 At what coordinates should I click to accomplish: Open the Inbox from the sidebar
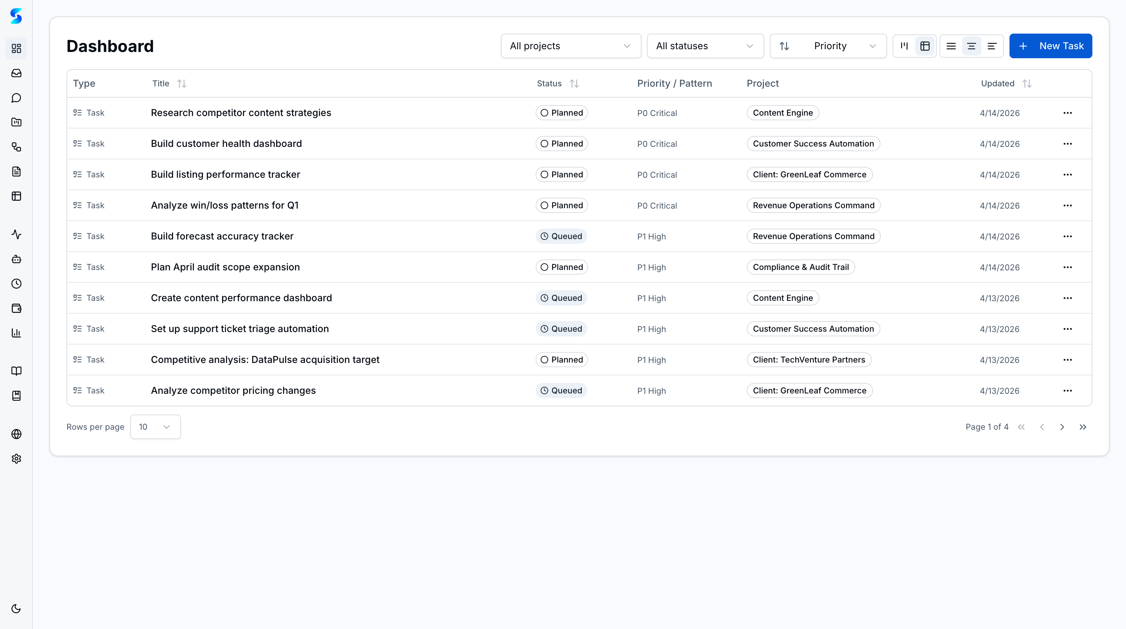(x=16, y=73)
